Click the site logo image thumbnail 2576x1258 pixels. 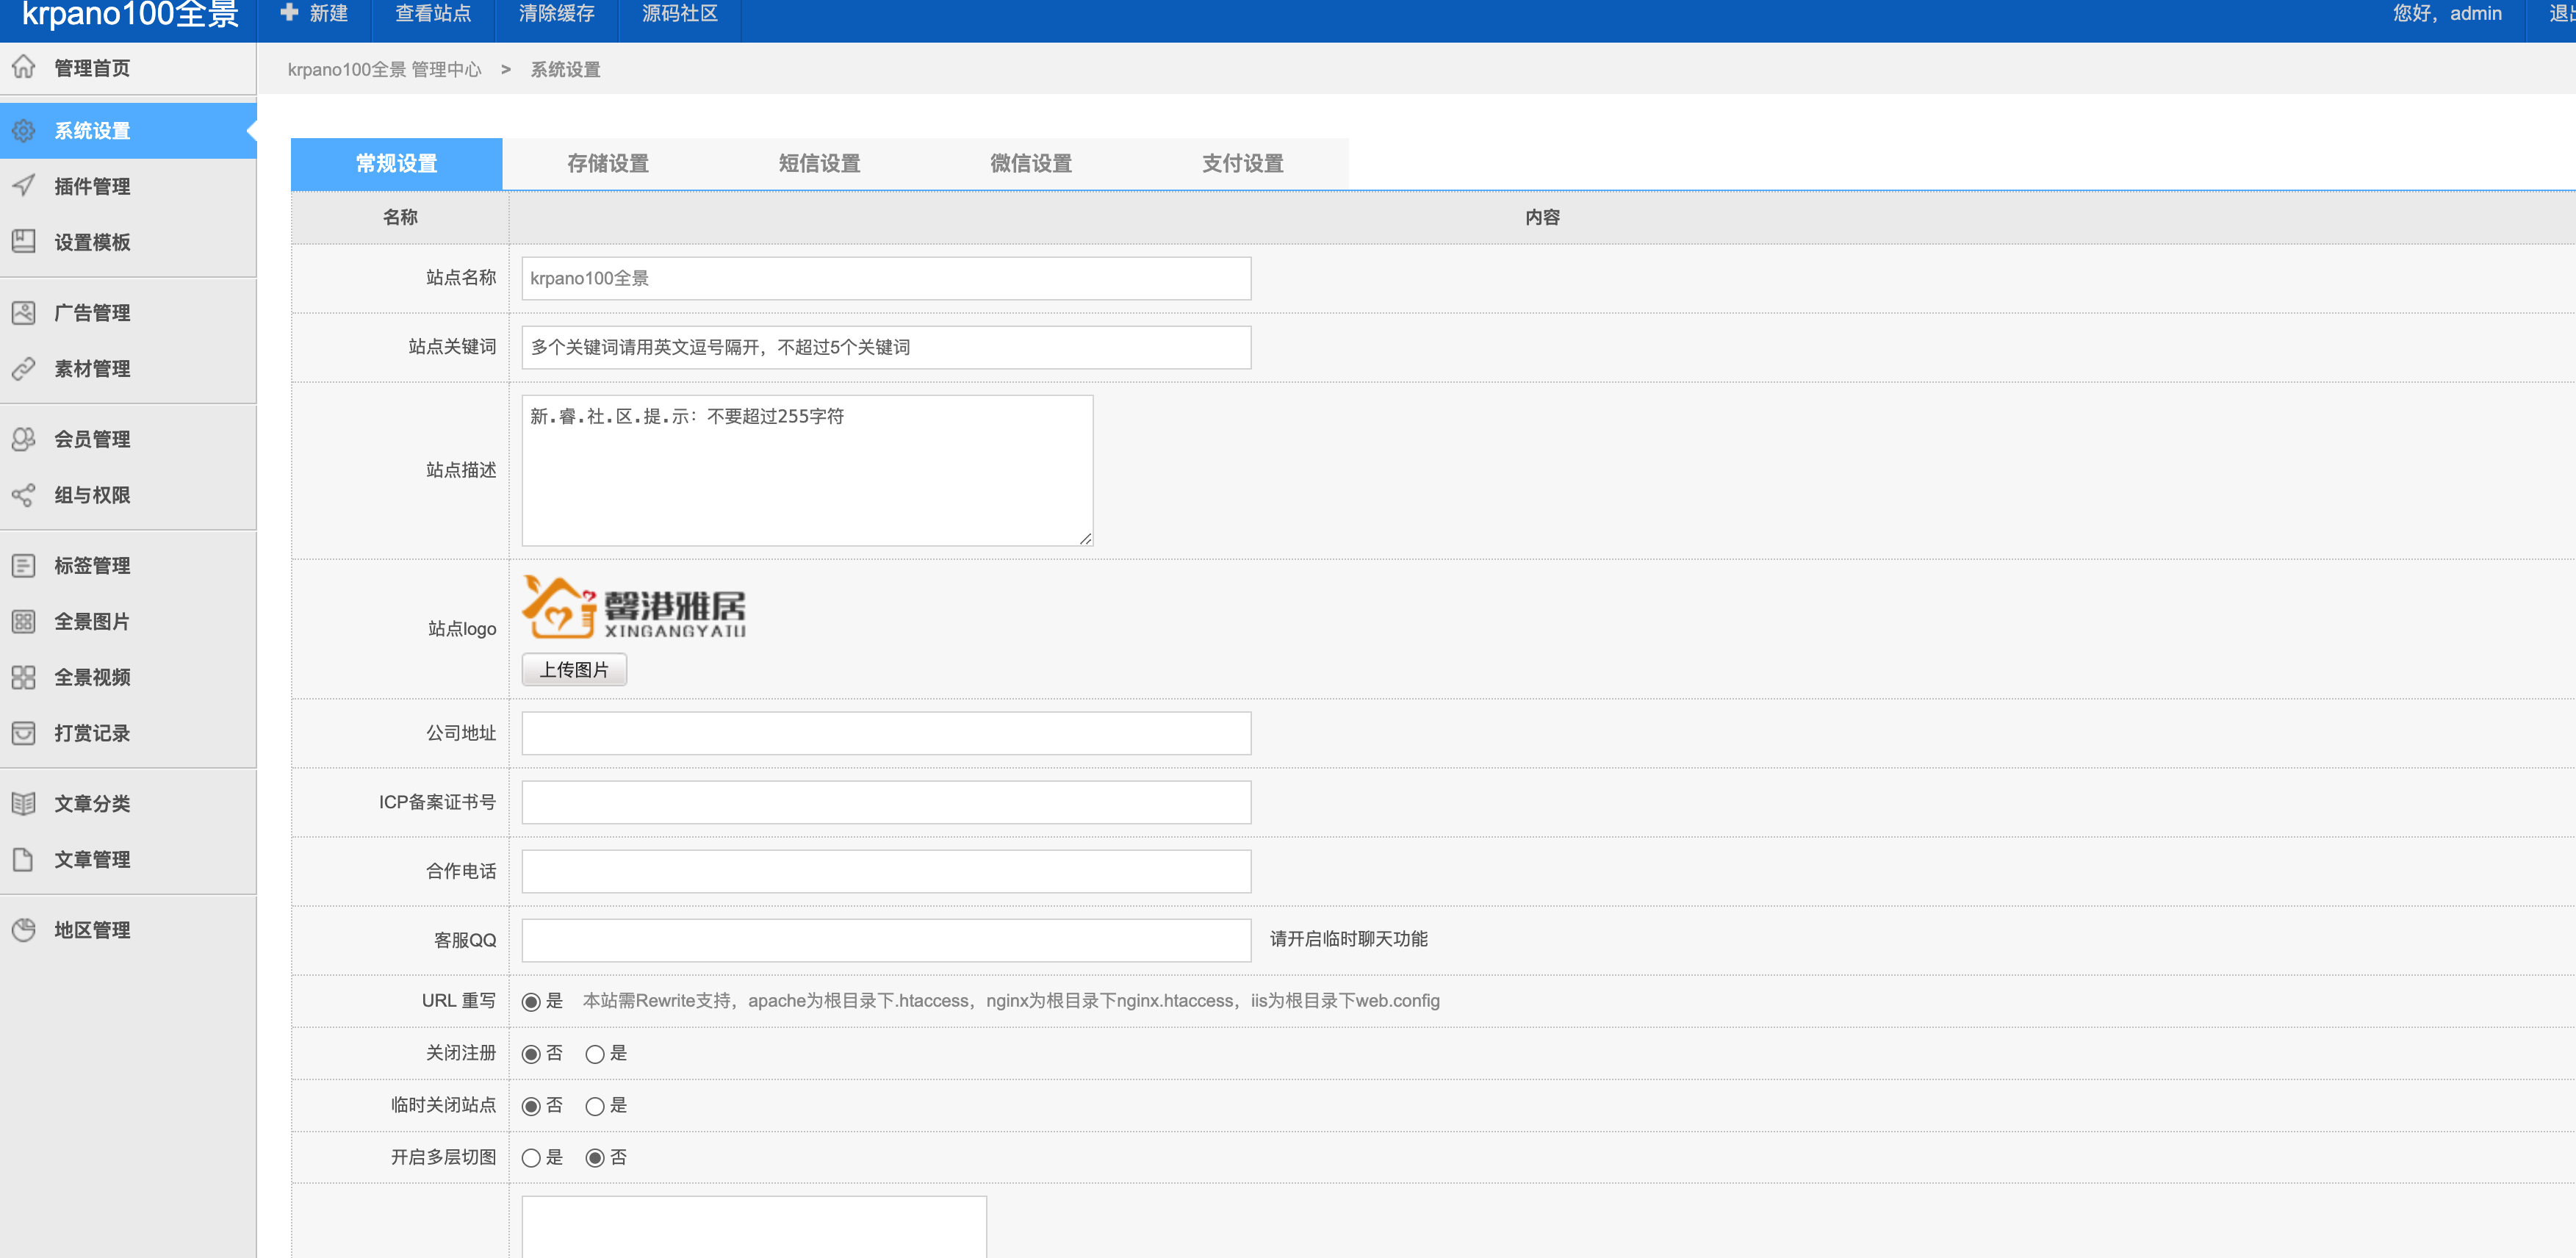coord(634,607)
